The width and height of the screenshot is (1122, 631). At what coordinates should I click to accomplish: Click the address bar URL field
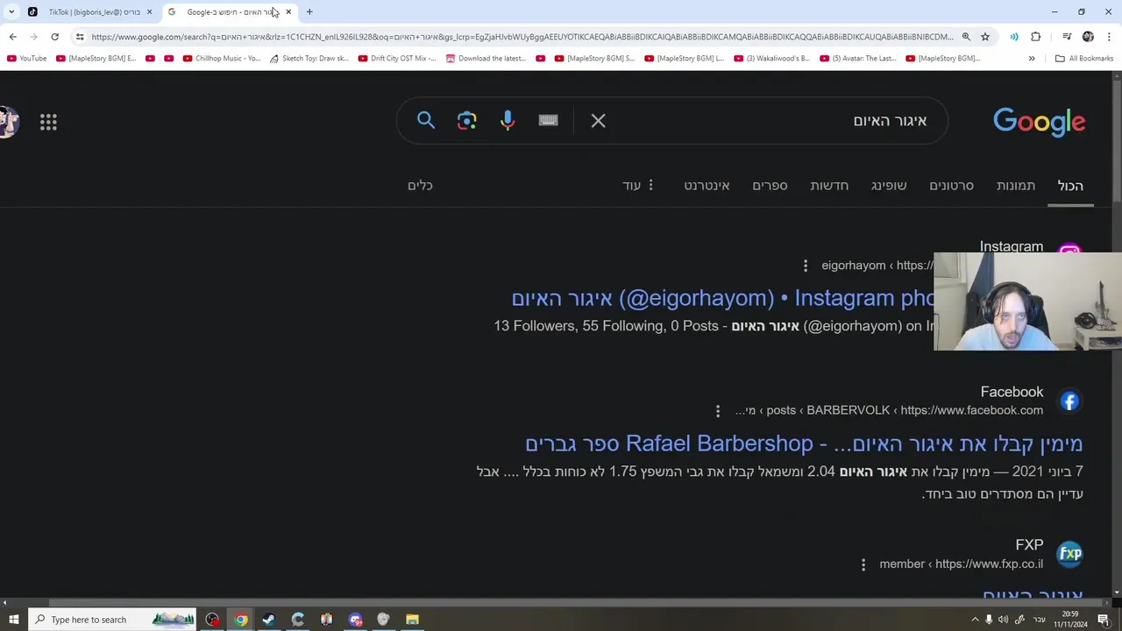coord(522,37)
